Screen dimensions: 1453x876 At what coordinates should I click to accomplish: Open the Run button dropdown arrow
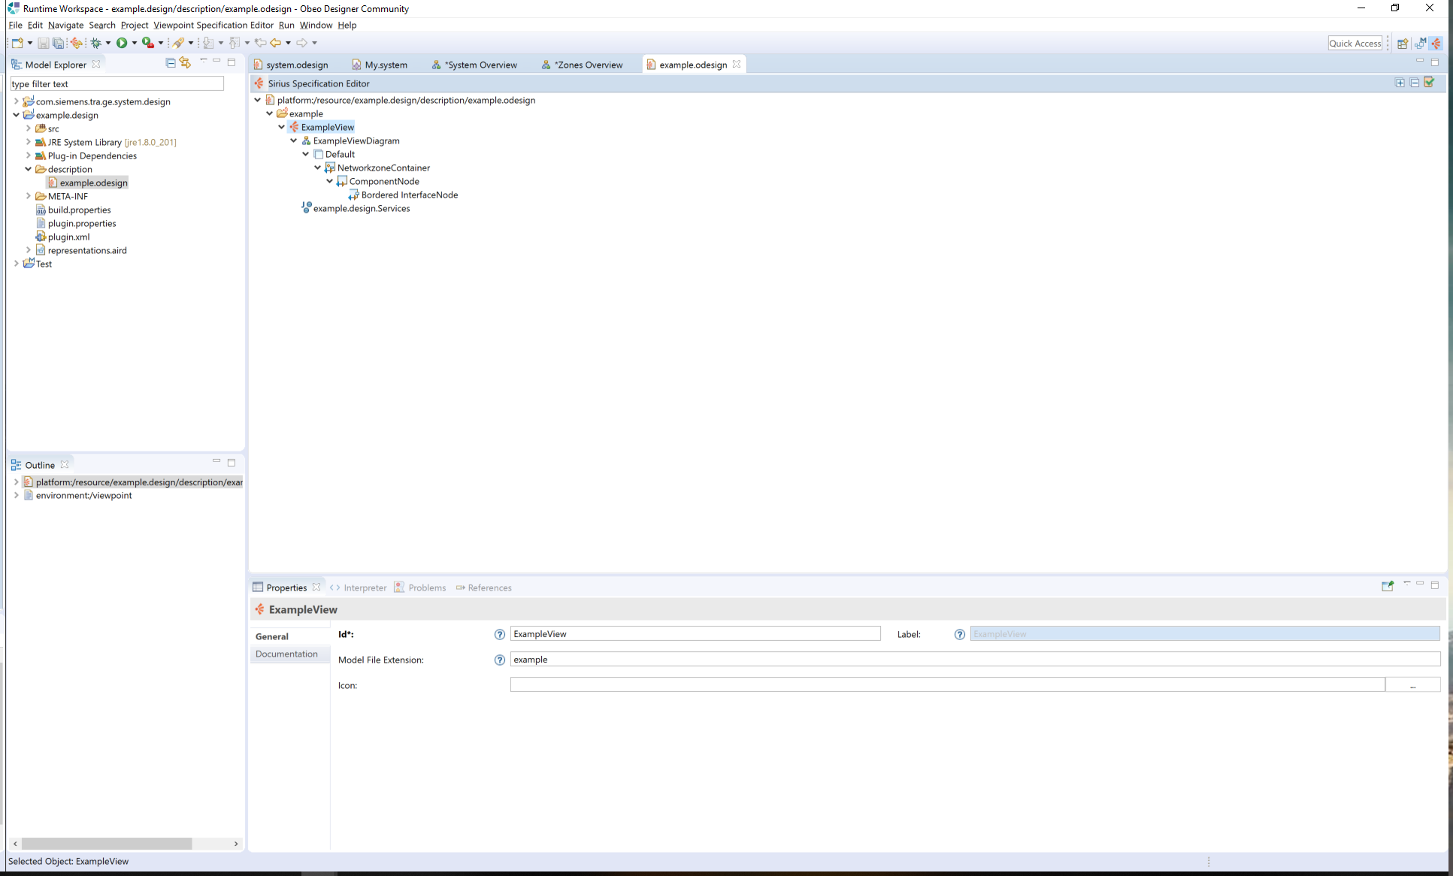tap(135, 43)
